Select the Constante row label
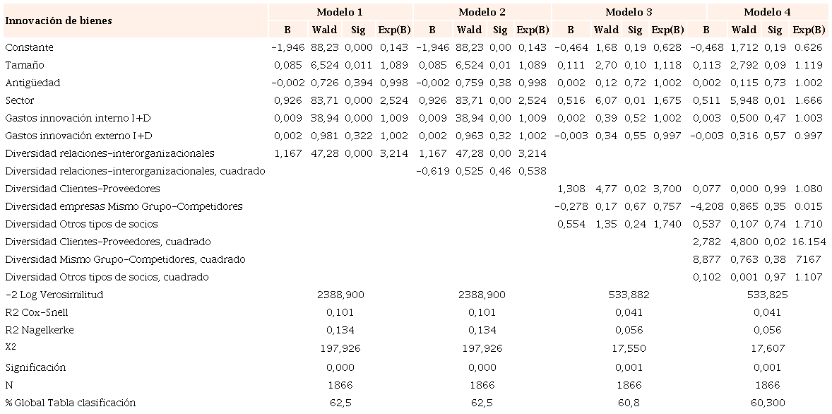This screenshot has width=832, height=414. [x=29, y=47]
